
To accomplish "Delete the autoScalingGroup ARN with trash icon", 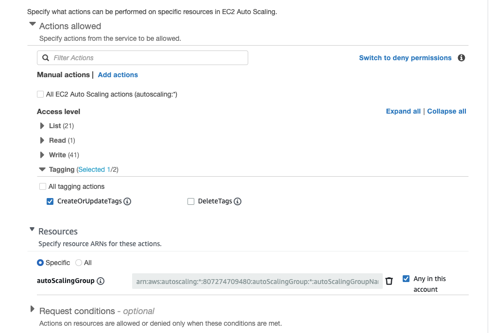I will [x=389, y=281].
